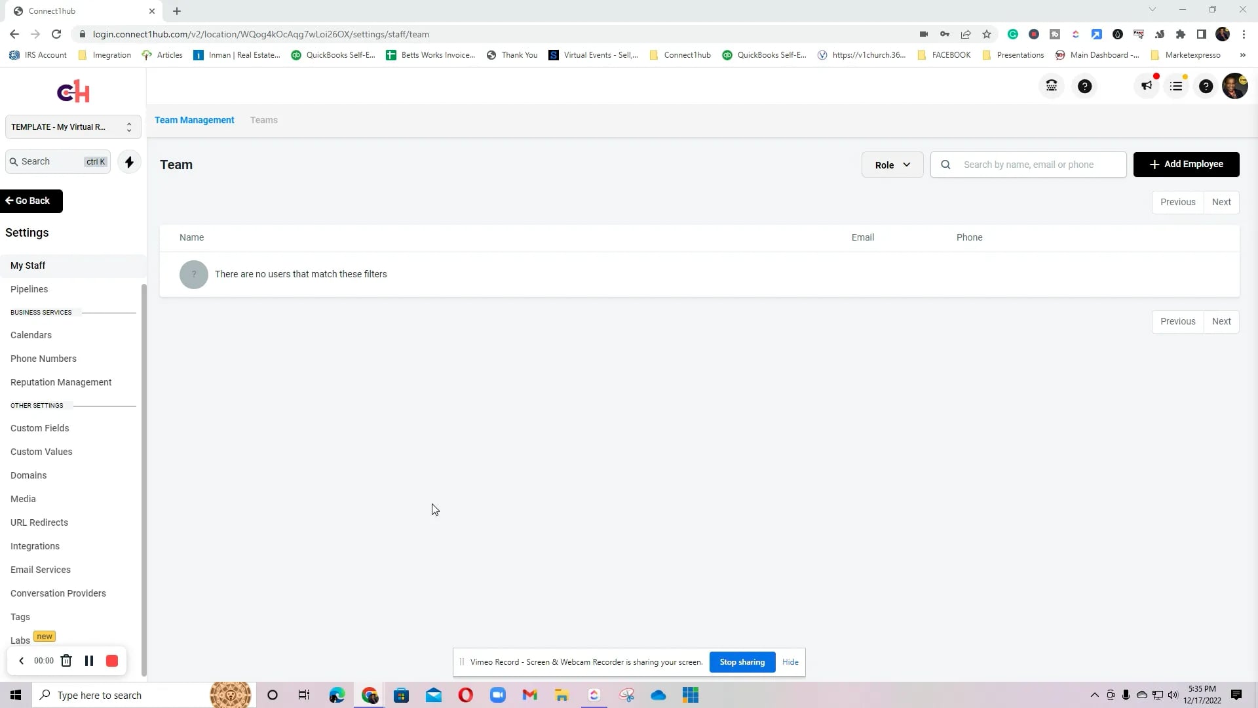Open the profile avatar picture
Viewport: 1258px width, 708px height.
click(x=1236, y=86)
